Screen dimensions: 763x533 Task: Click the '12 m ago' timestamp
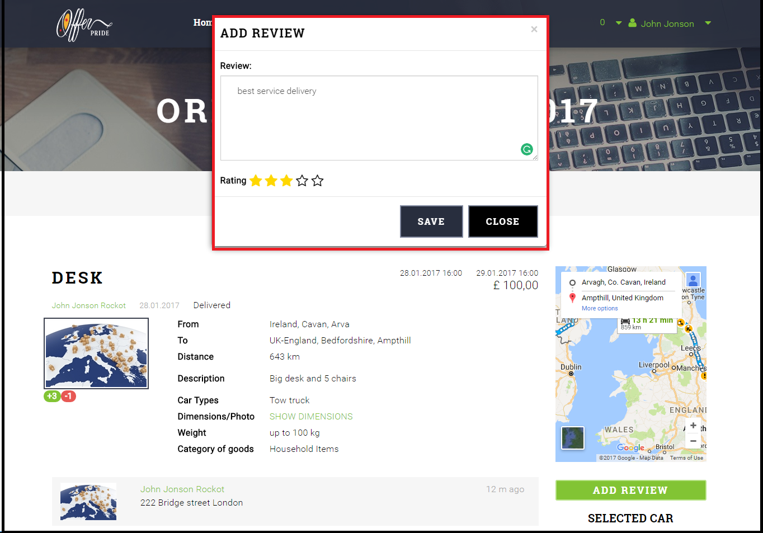coord(505,489)
